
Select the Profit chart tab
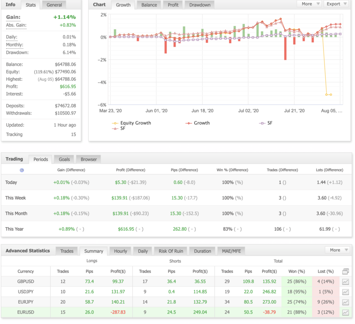(x=173, y=5)
